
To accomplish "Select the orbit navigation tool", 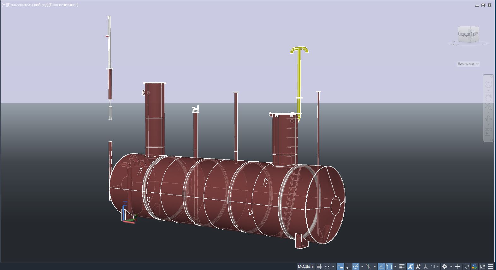I will coord(488,119).
